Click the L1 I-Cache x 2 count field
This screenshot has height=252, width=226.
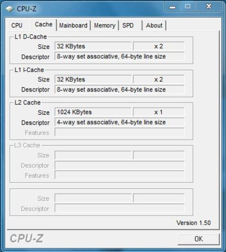[159, 79]
